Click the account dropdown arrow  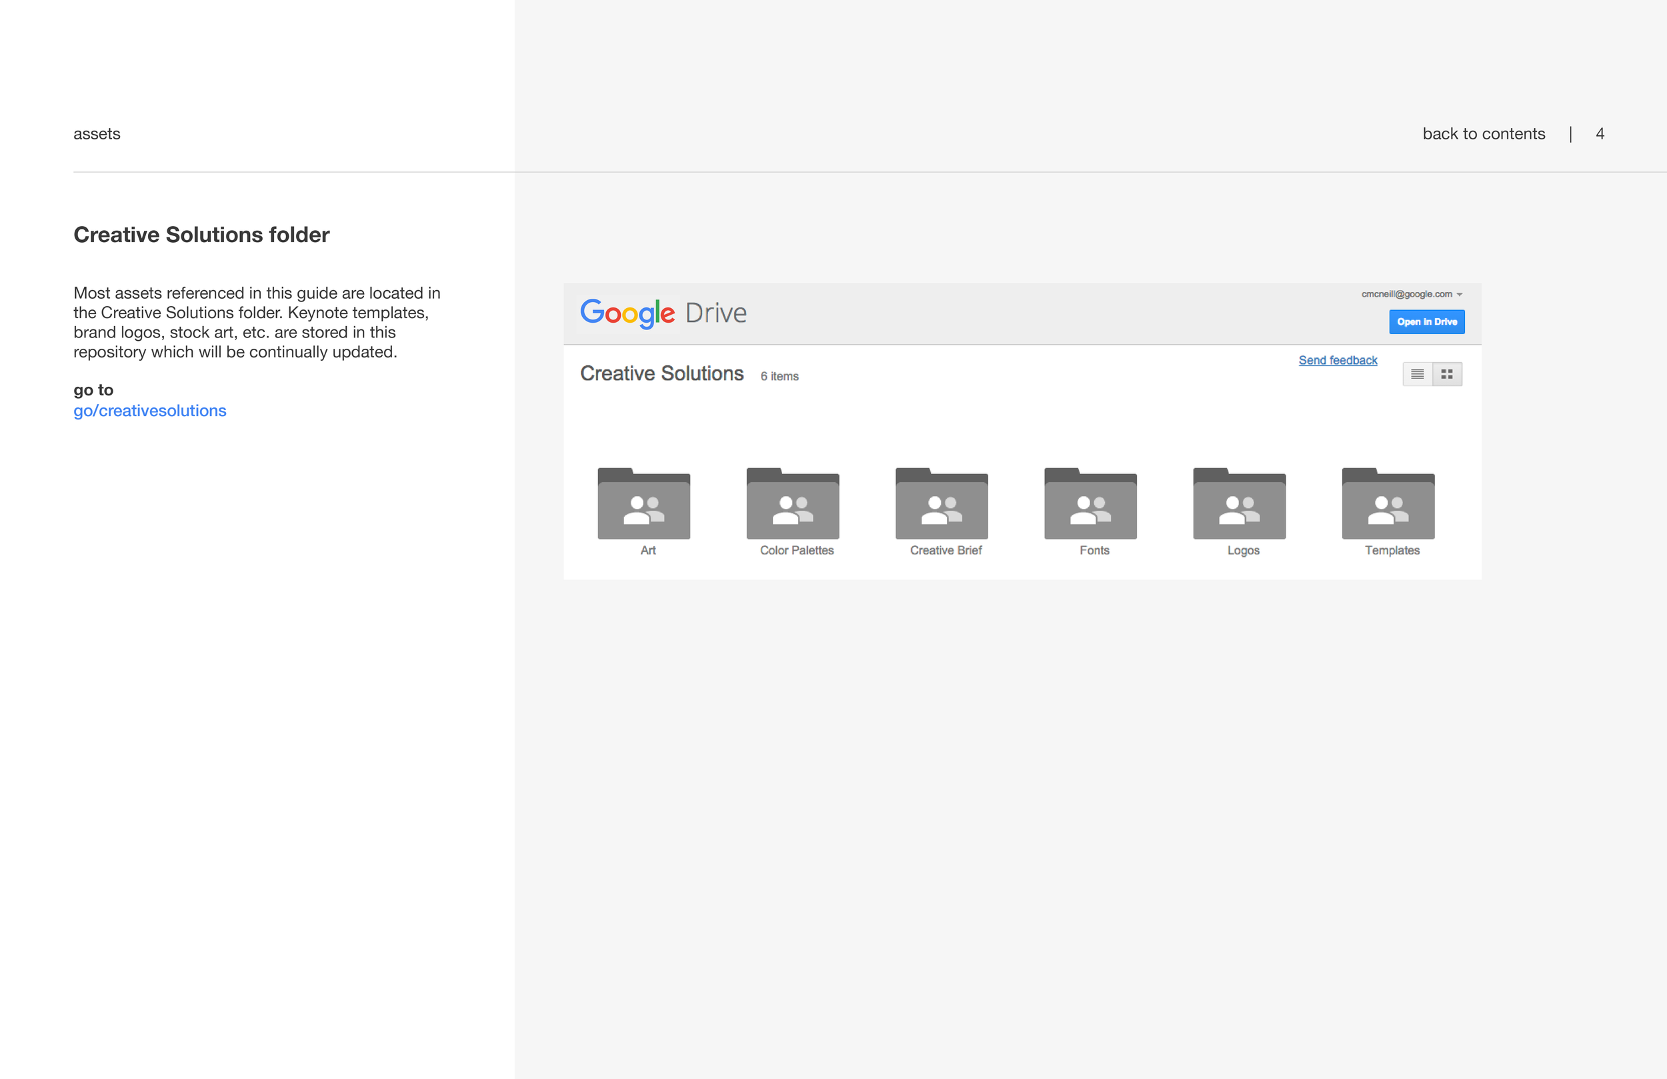(x=1460, y=295)
